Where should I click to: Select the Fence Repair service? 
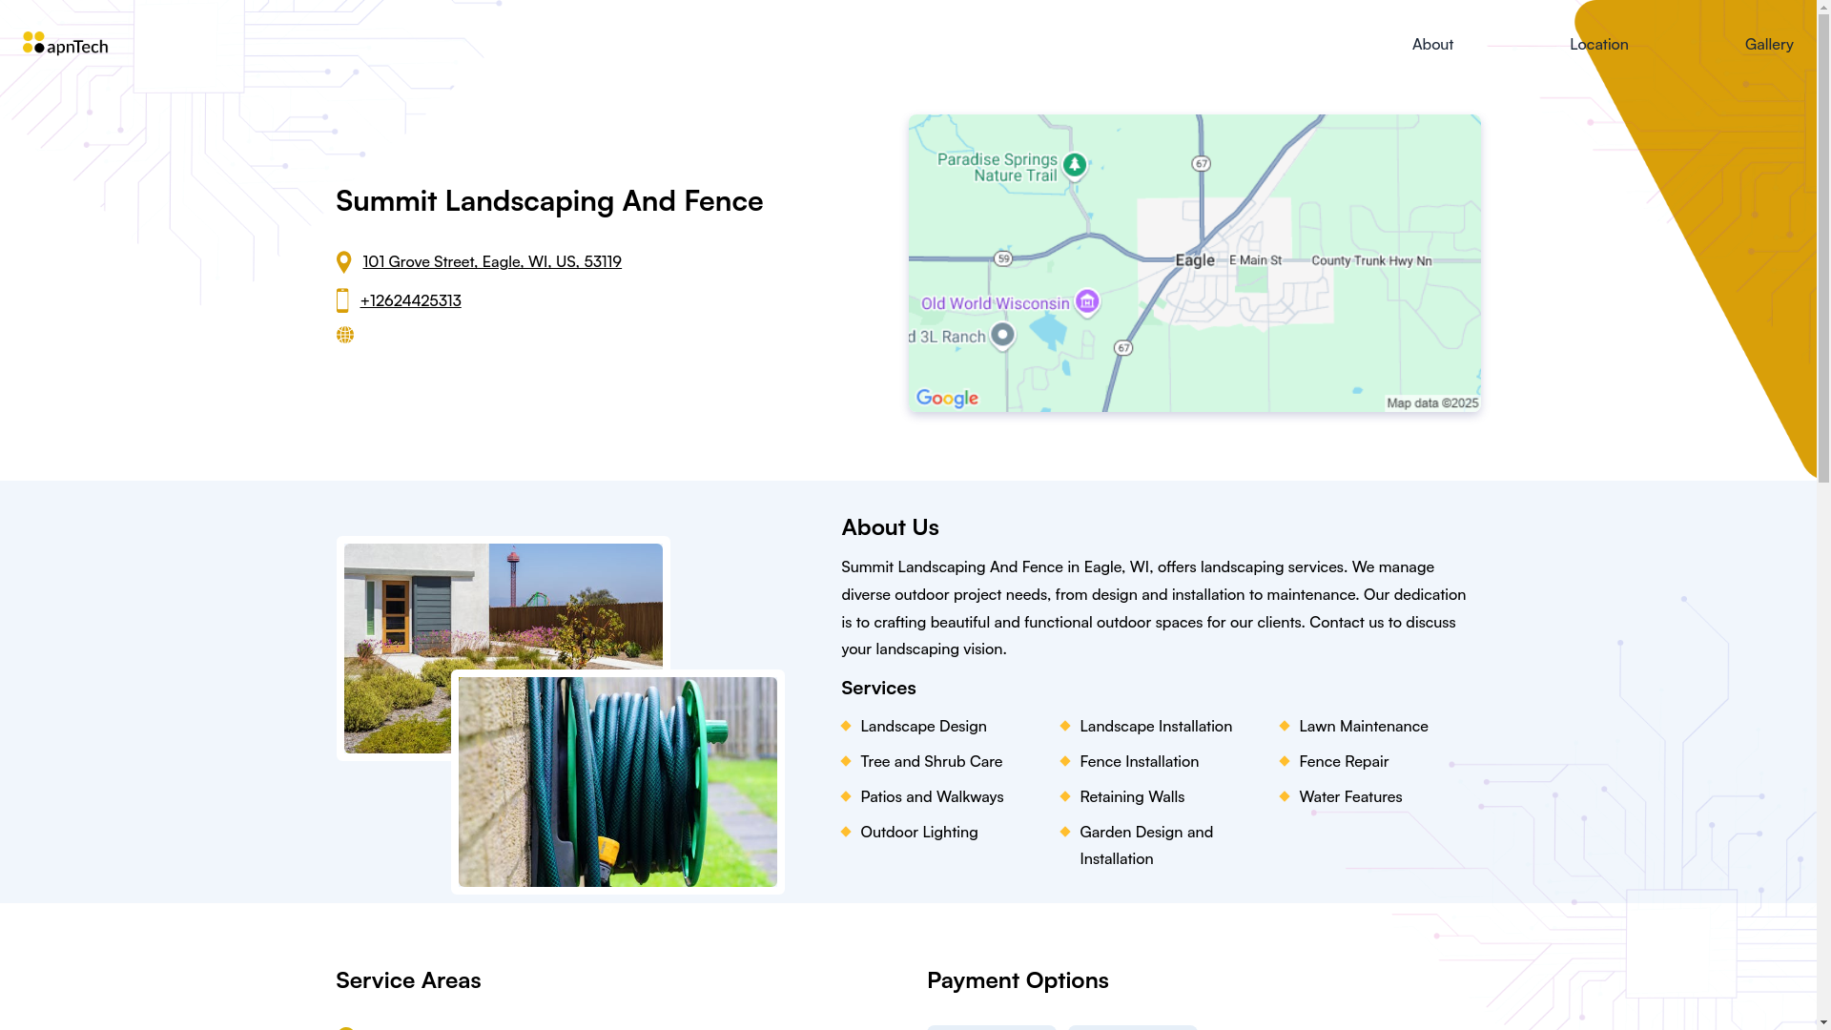coord(1344,761)
